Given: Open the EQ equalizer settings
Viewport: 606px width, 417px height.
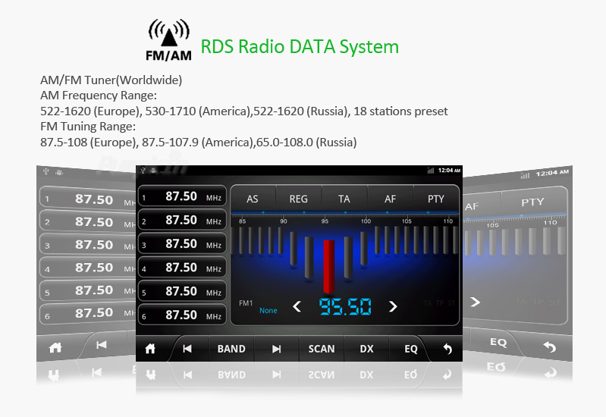Looking at the screenshot, I should [x=410, y=349].
